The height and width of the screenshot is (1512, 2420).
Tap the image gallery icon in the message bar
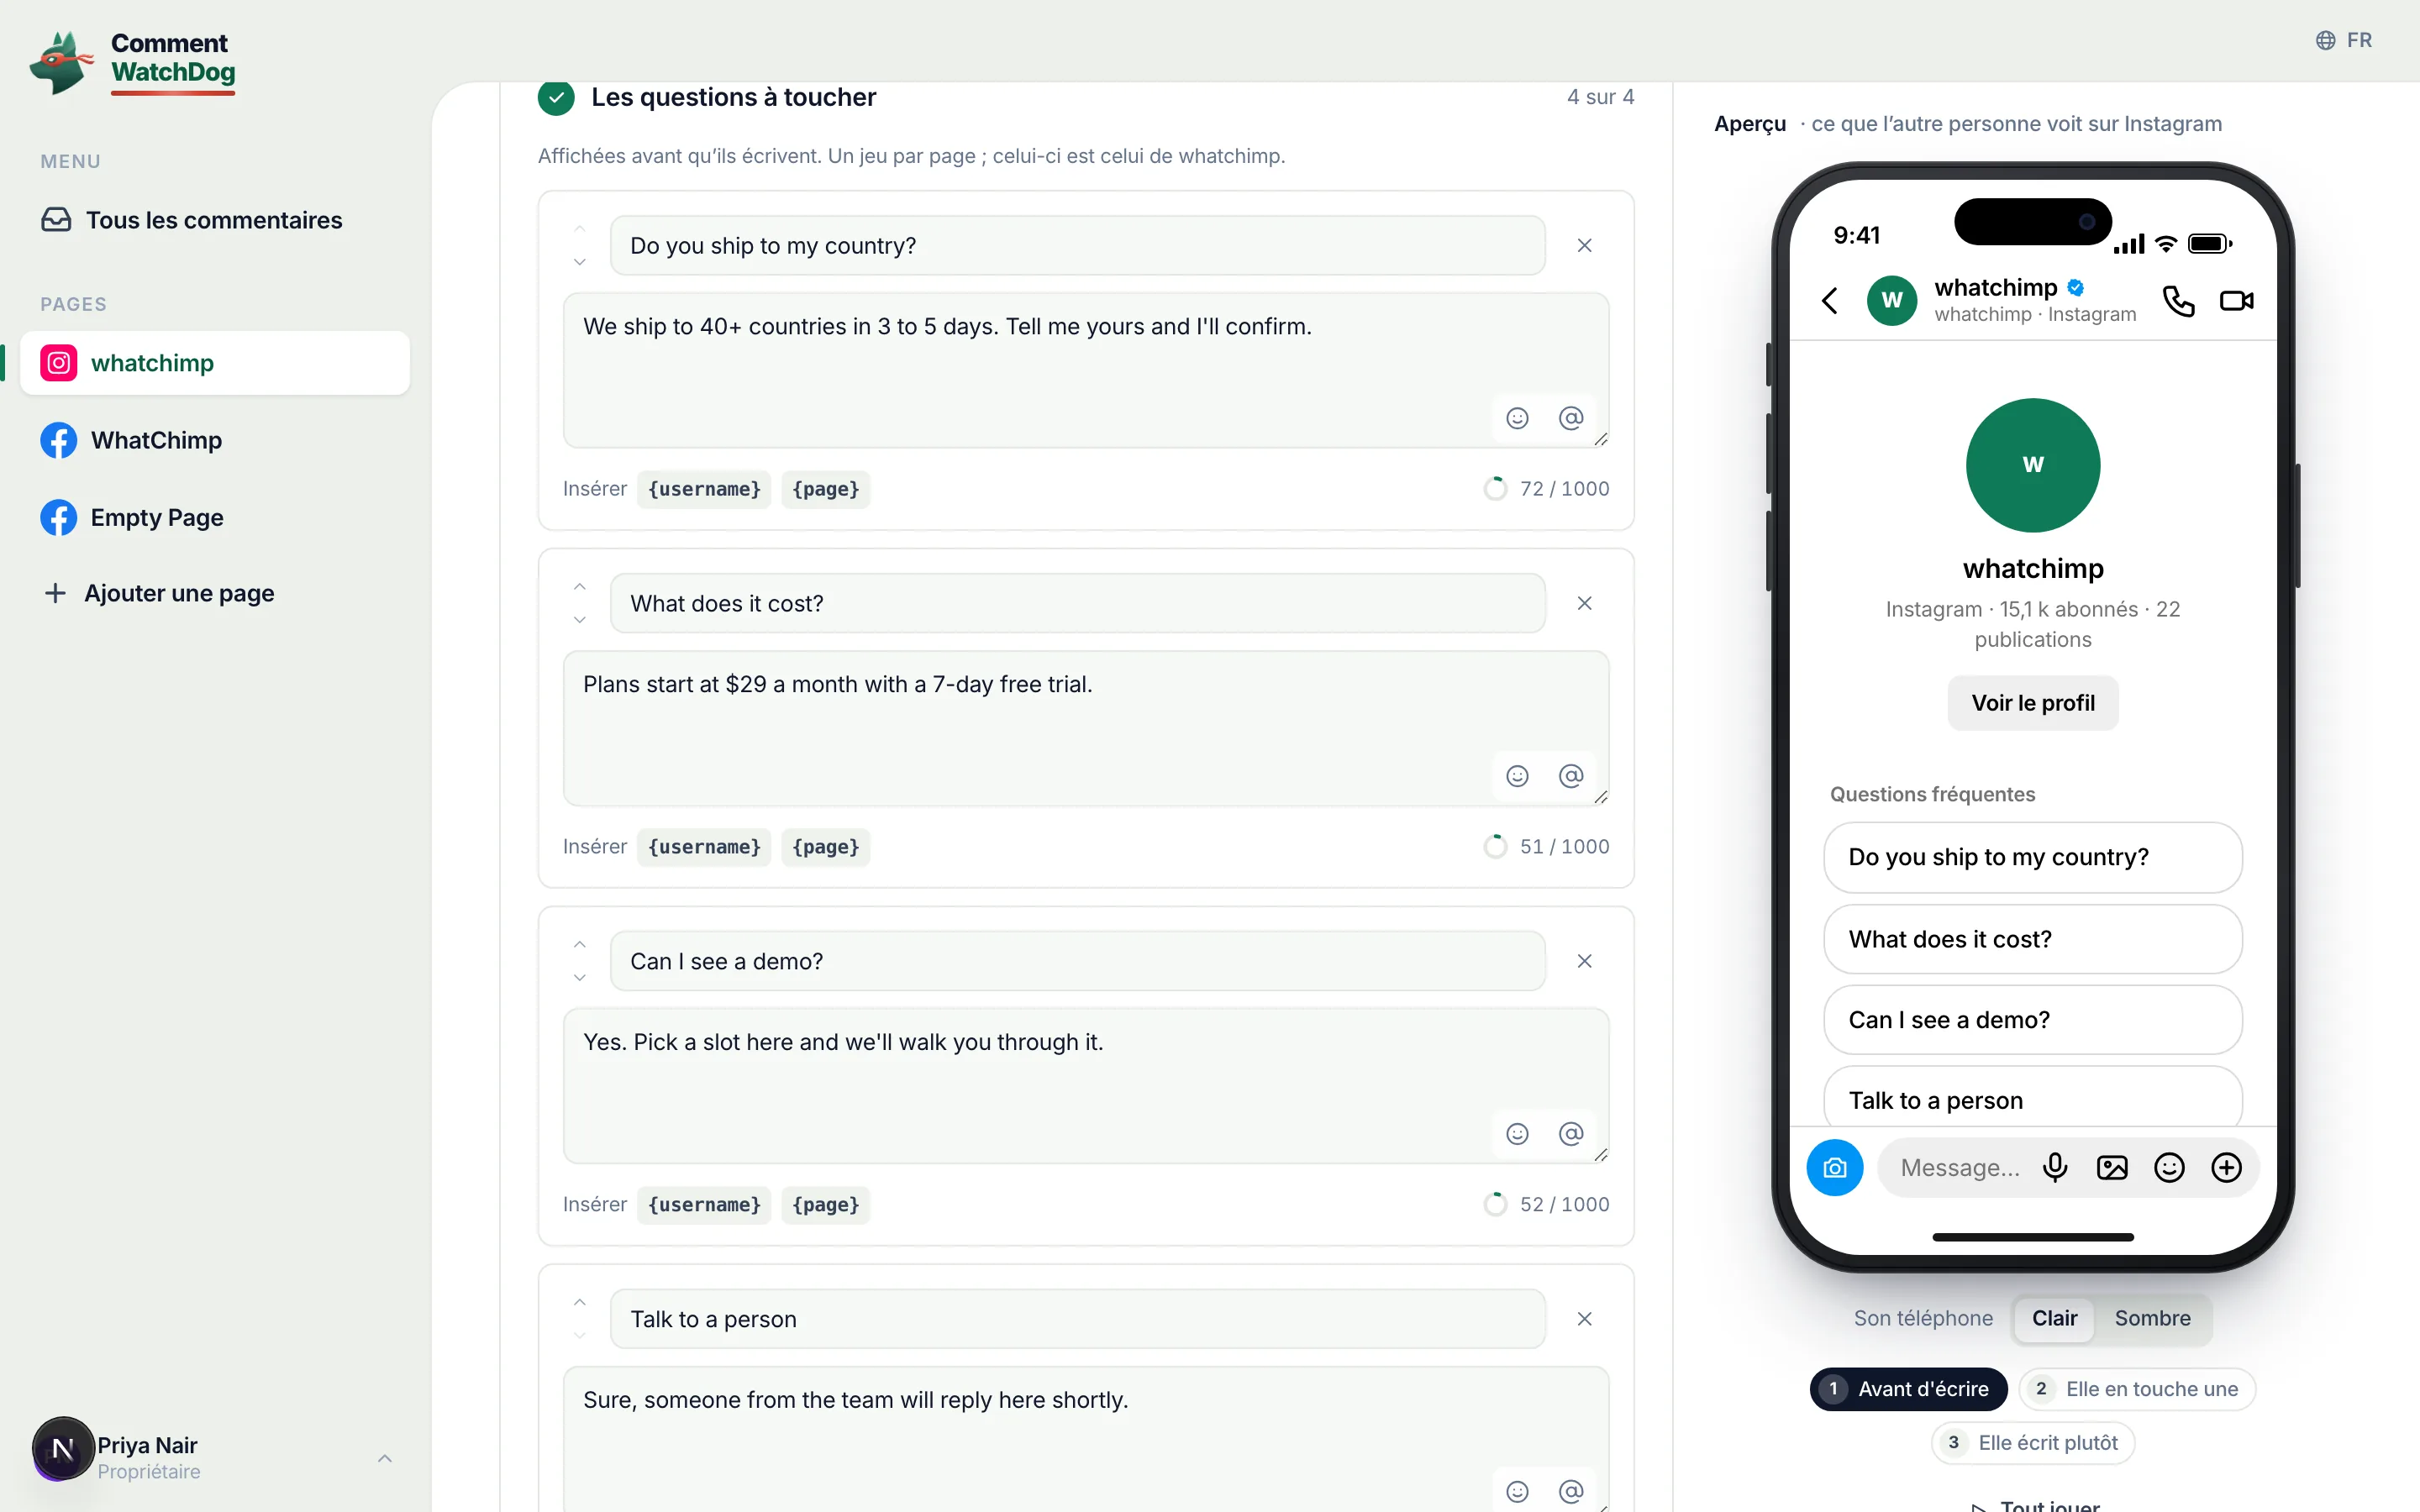click(x=2112, y=1168)
